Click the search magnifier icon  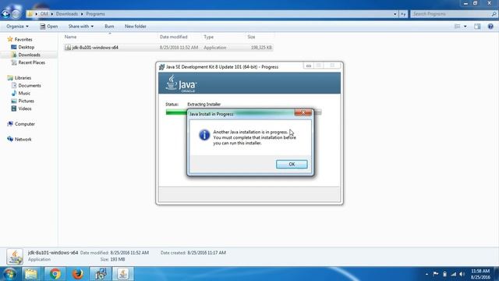point(494,14)
